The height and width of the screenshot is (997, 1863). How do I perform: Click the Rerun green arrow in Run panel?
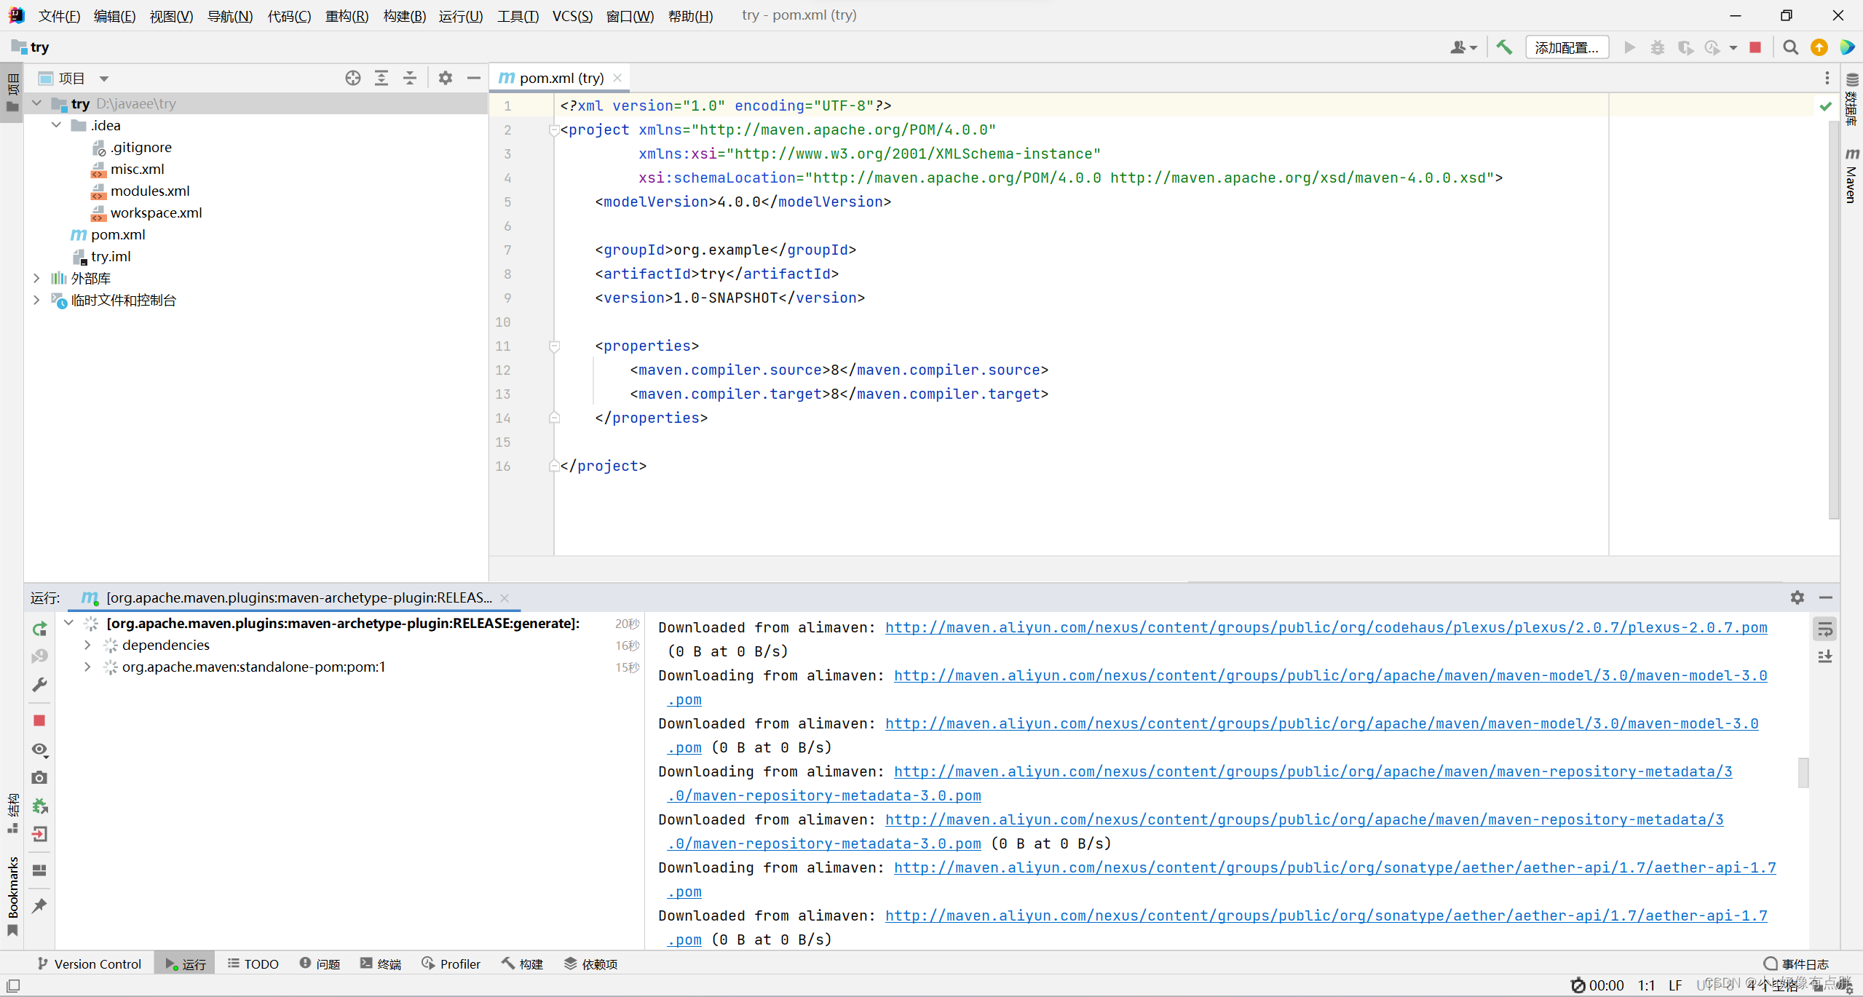pos(40,628)
